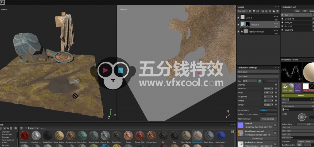This screenshot has width=314, height=147.
Task: Open the Base Col channel dropdown in Layers
Action: pos(243,11)
